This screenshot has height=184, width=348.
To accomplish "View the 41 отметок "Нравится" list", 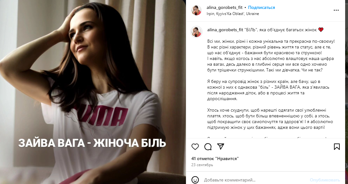I will tap(215, 159).
